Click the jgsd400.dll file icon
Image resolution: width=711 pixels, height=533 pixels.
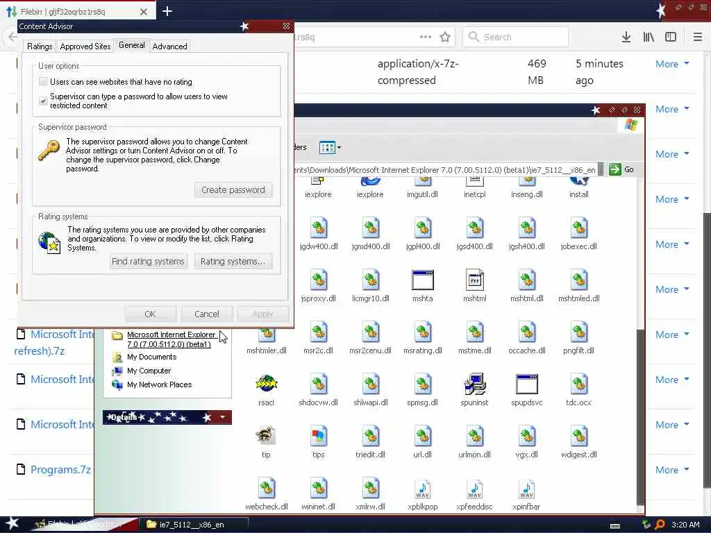475,228
